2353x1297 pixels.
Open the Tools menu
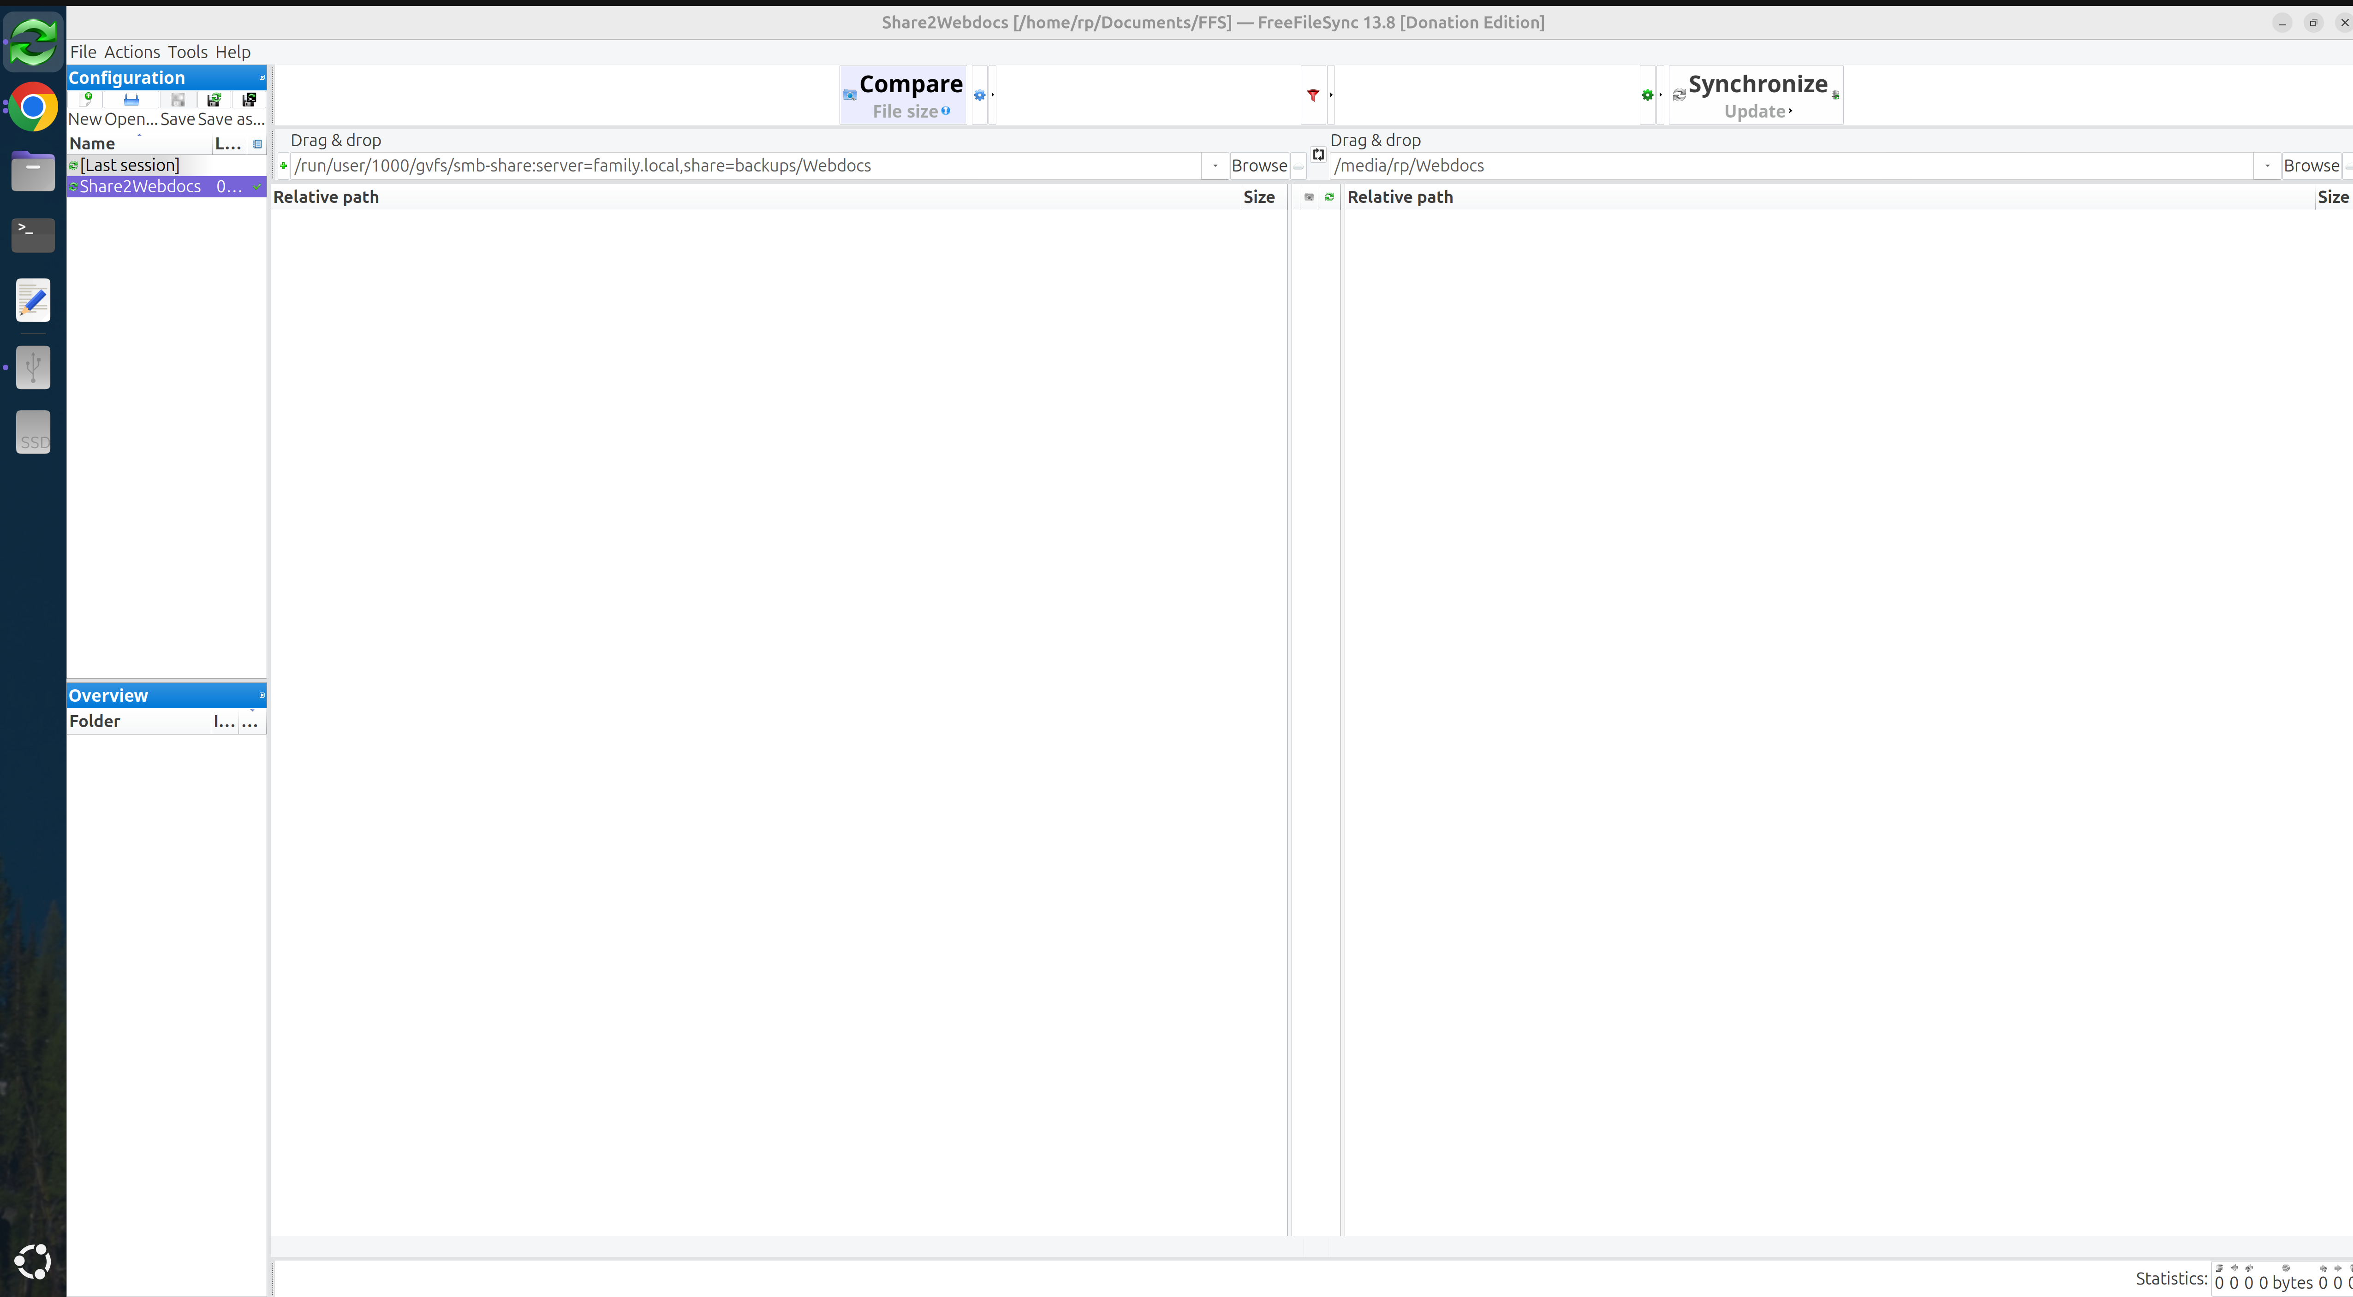187,52
